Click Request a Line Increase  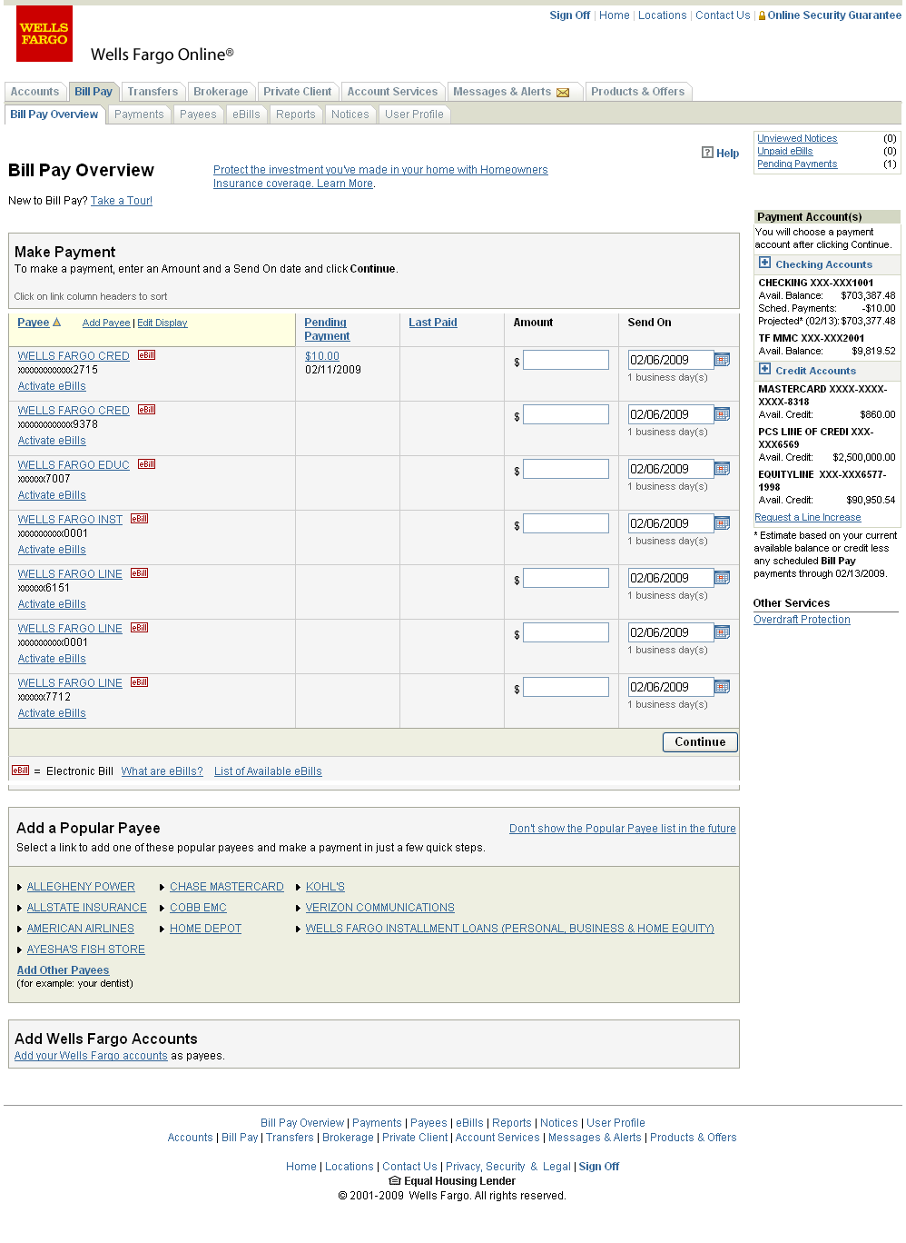click(808, 517)
